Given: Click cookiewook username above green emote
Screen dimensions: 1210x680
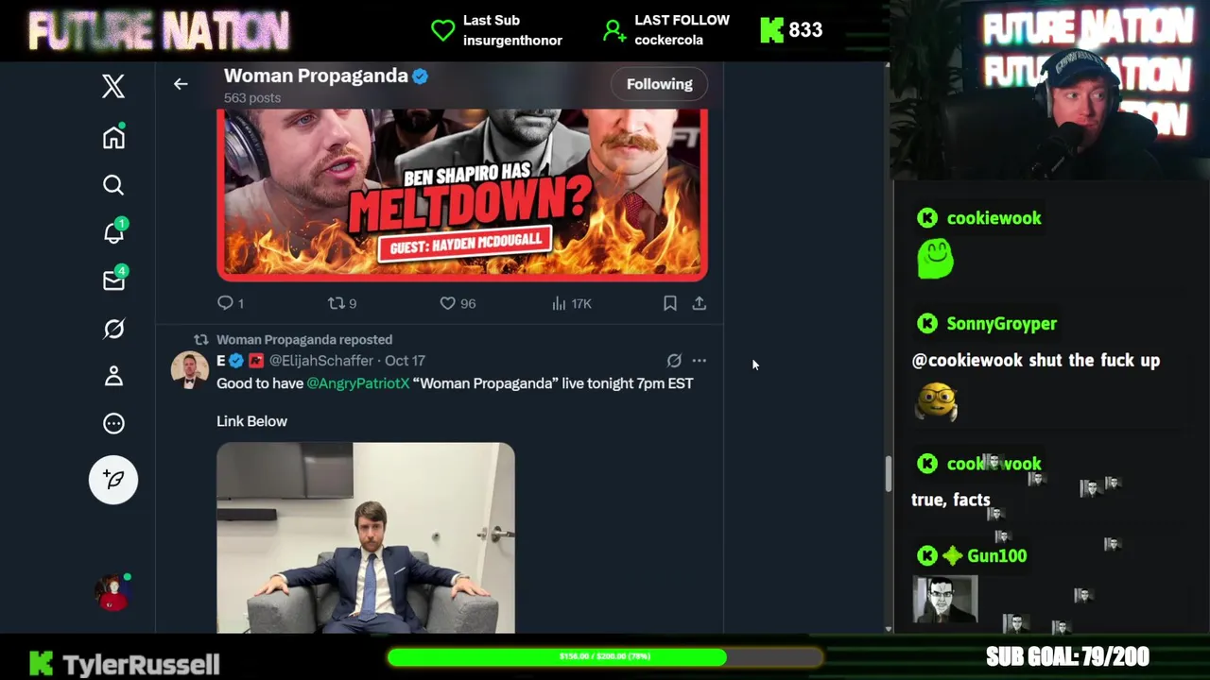Looking at the screenshot, I should click(x=994, y=218).
